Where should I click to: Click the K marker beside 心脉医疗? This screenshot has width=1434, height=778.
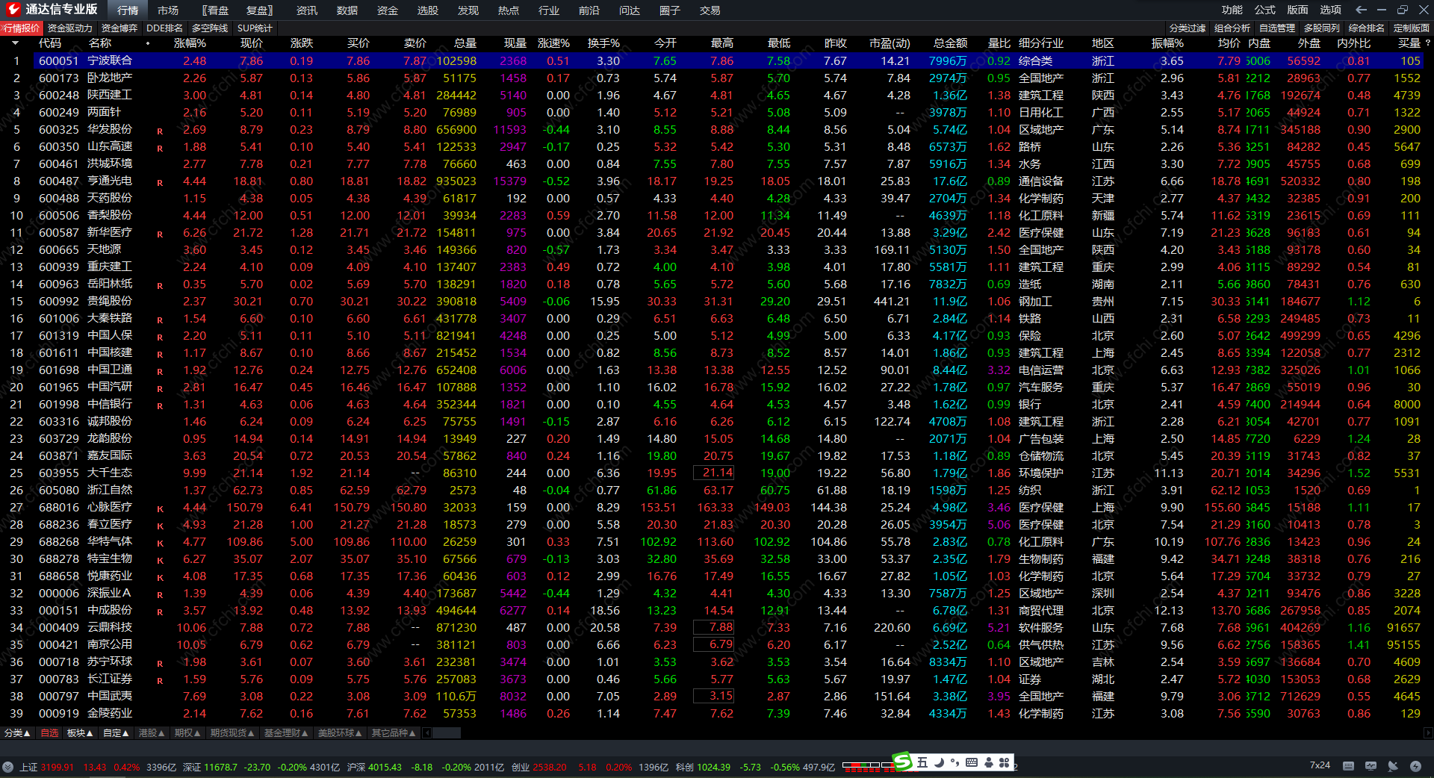[x=160, y=509]
